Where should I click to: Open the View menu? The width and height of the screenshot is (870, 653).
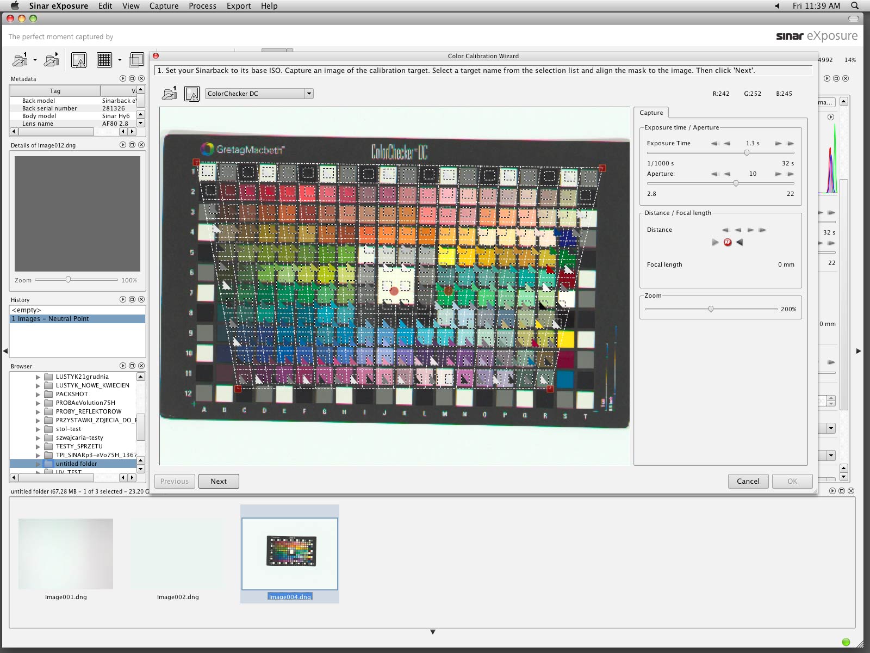130,6
